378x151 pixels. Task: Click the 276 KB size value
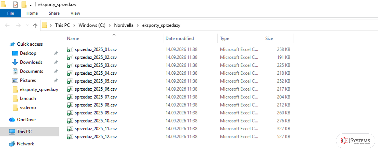(283, 121)
